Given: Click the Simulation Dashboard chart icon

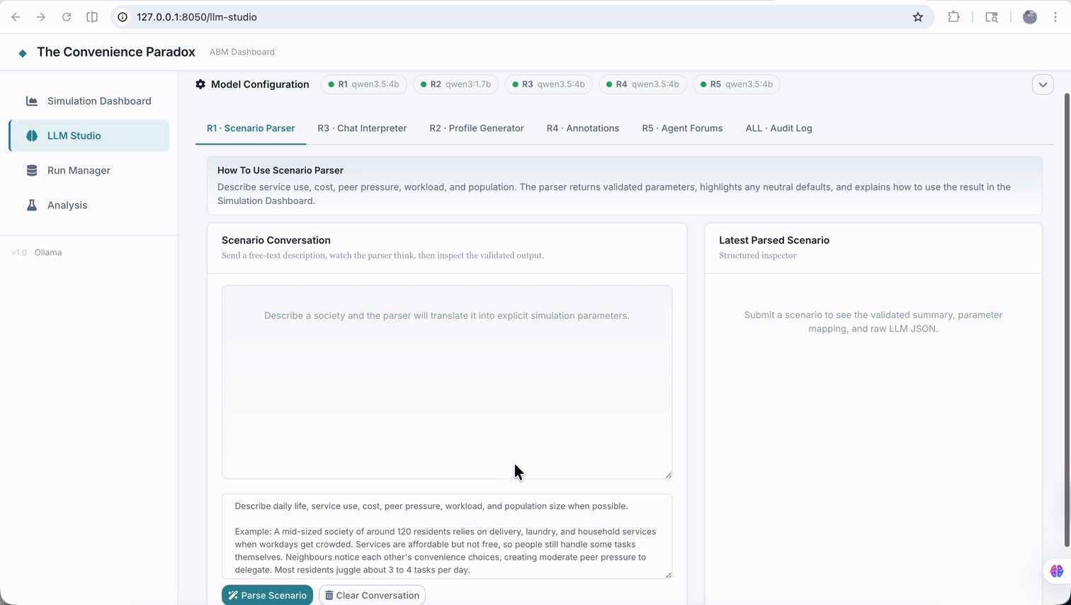Looking at the screenshot, I should [32, 101].
